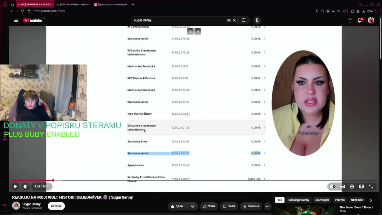382x215 pixels.
Task: Click the YouTube address bar URL
Action: [49, 11]
